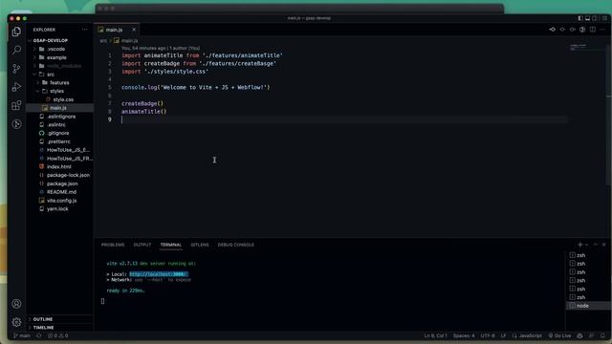Click the main branch in status bar
The image size is (612, 344).
[22, 335]
